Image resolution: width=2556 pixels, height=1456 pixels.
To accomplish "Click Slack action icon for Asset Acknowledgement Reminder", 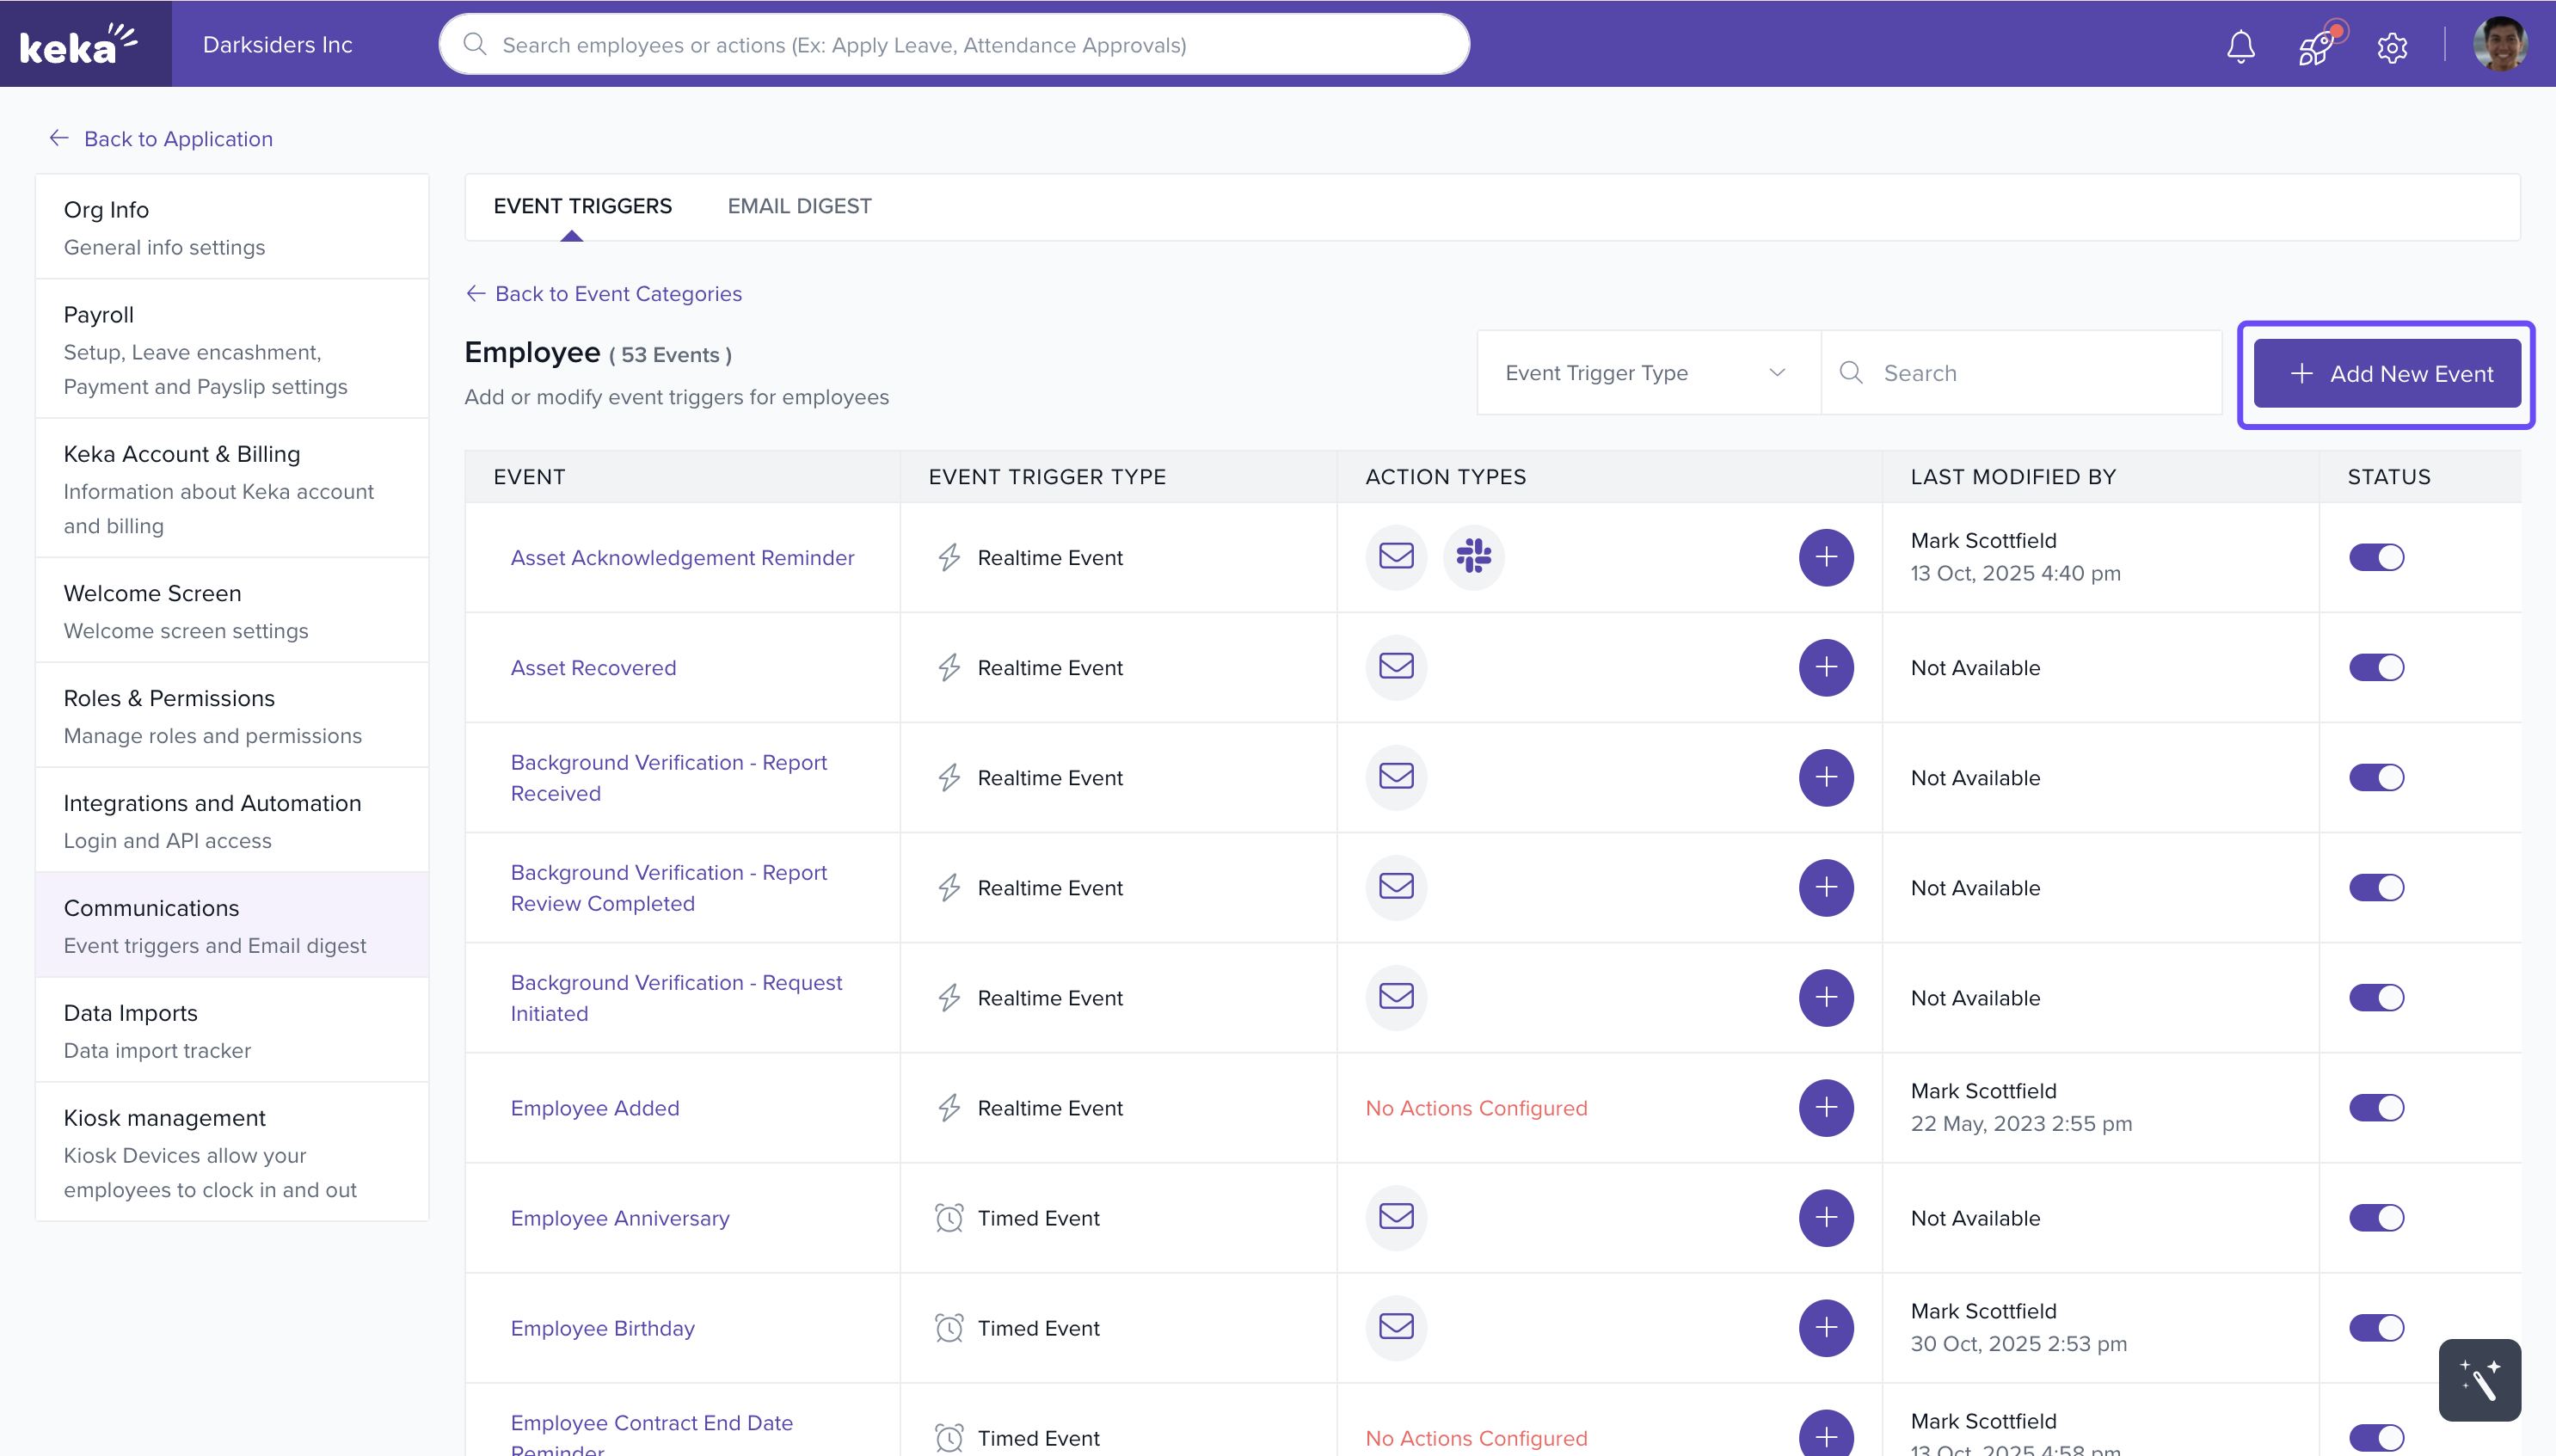I will point(1473,556).
